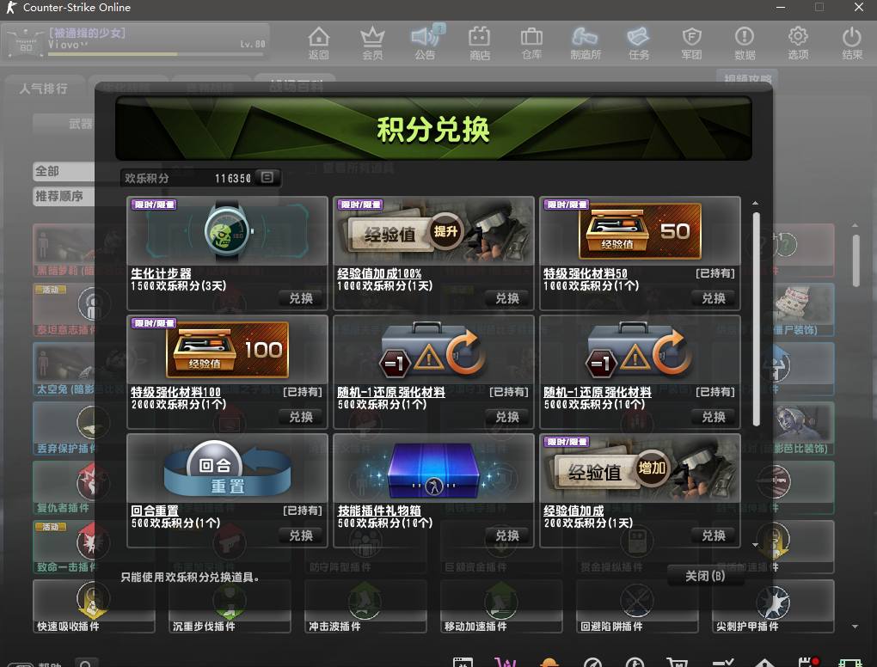Select the 特级强化材料50 item image
The image size is (877, 667).
point(640,231)
